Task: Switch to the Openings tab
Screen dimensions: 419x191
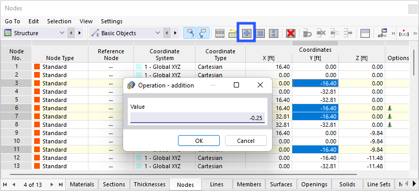Action: point(315,185)
